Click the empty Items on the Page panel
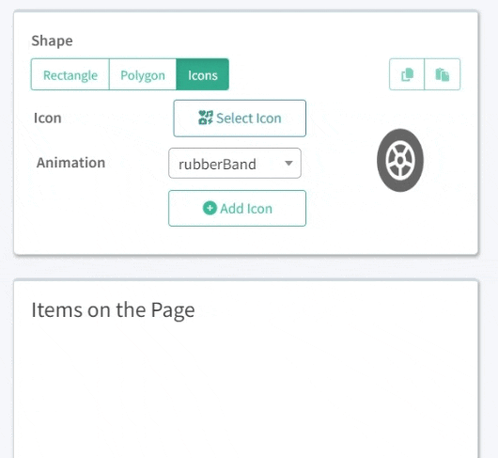This screenshot has width=498, height=458. pyautogui.click(x=246, y=387)
